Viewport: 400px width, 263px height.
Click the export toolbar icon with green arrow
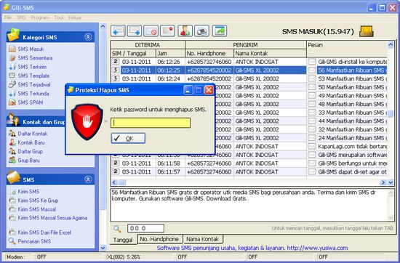[220, 31]
